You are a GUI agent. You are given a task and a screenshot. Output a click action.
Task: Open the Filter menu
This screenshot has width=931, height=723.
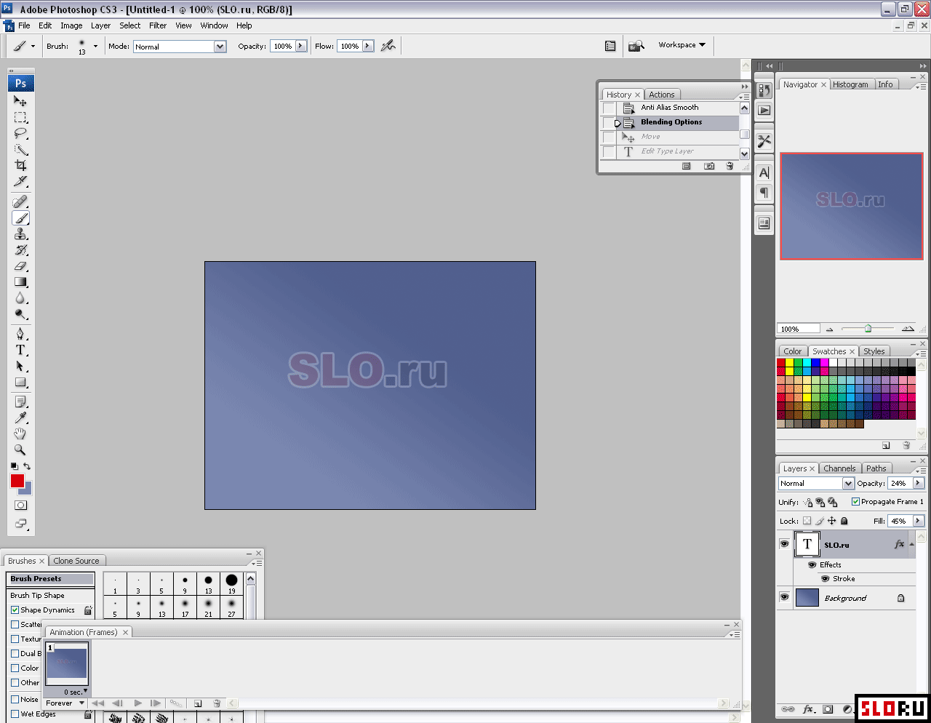click(x=158, y=25)
